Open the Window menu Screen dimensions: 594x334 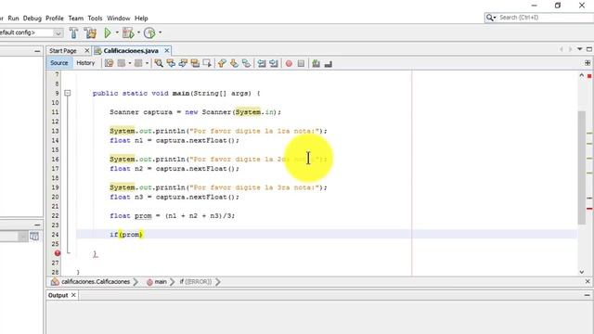pos(119,19)
